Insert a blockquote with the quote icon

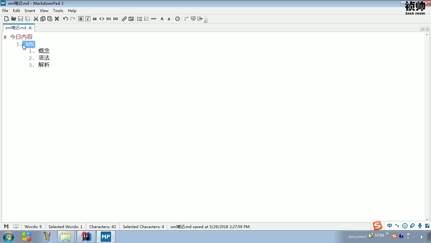[x=94, y=19]
